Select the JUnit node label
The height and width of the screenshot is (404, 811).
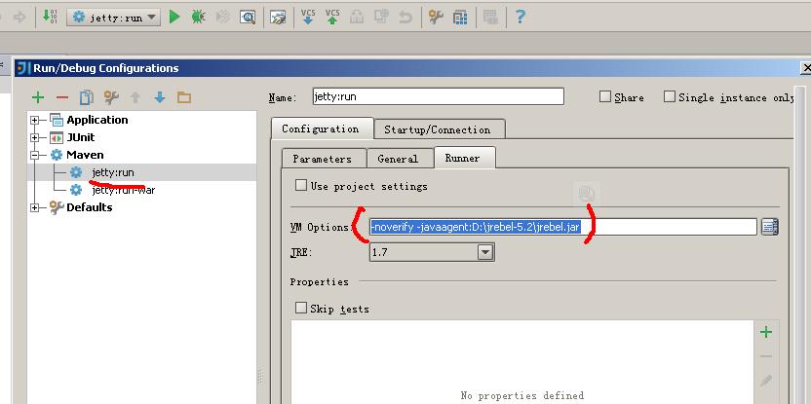tap(81, 137)
